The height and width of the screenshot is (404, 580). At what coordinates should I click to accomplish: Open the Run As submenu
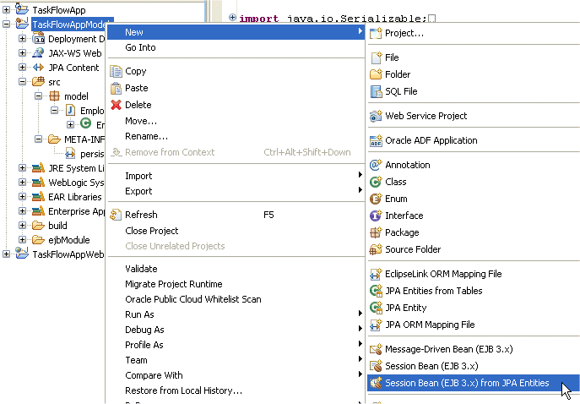[139, 314]
